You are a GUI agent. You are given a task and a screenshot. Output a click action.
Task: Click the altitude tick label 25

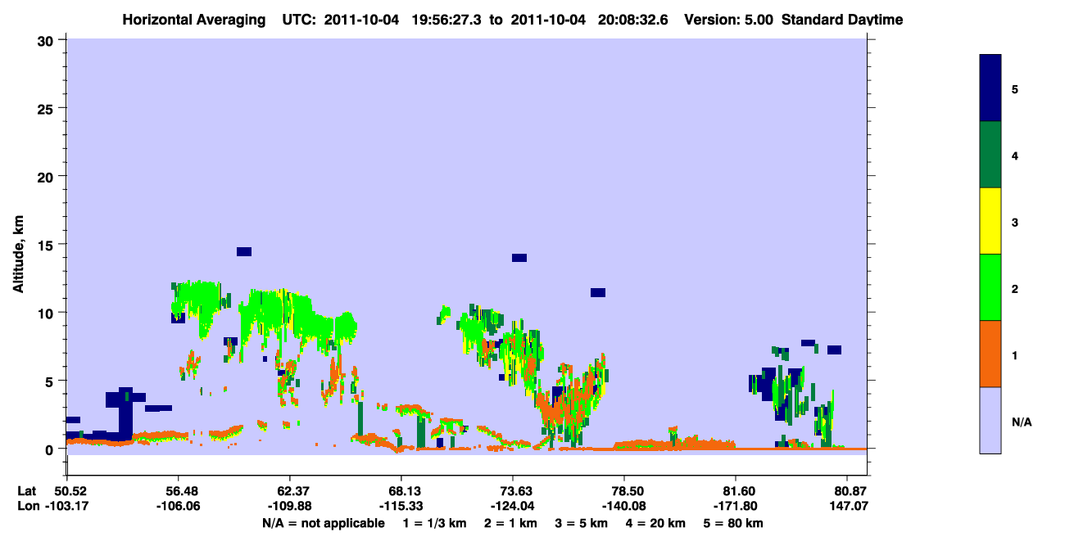coord(47,108)
